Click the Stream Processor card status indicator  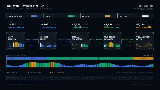point(88,34)
